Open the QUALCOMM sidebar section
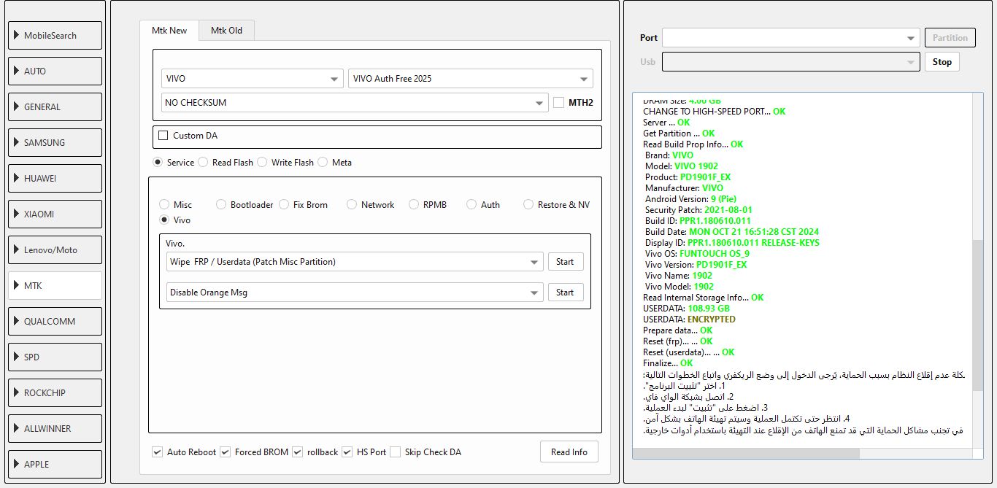 [55, 322]
